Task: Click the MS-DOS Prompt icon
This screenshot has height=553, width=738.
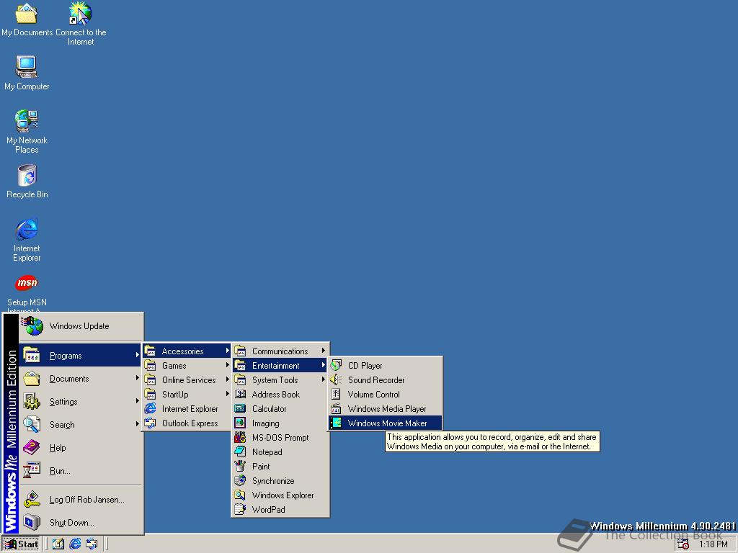Action: point(240,437)
